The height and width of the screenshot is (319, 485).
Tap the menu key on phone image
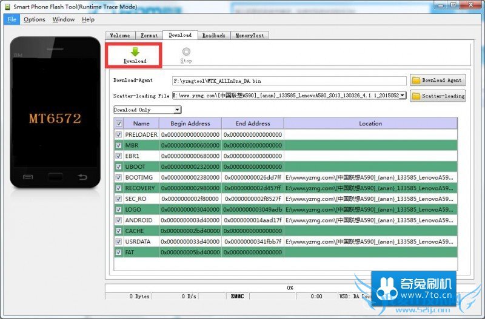(27, 177)
